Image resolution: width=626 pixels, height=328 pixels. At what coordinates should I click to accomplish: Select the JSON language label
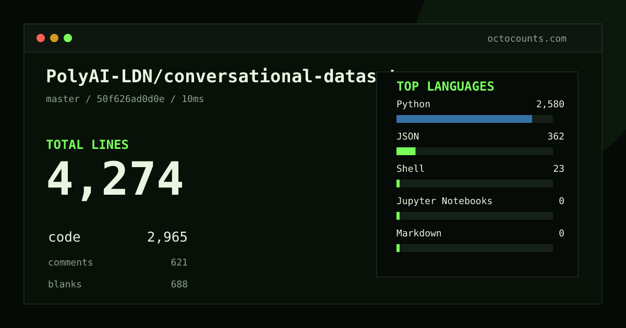click(x=407, y=136)
